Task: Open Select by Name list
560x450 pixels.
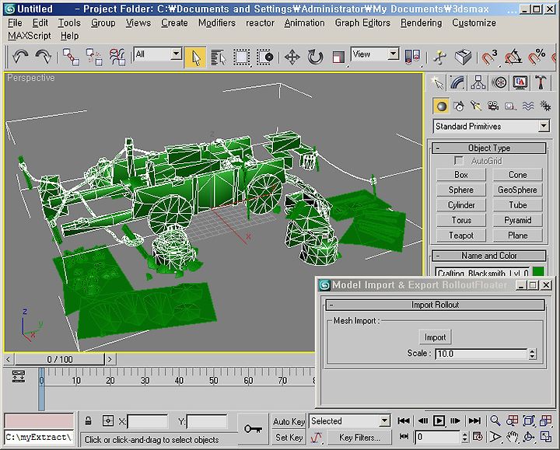Action: [219, 58]
